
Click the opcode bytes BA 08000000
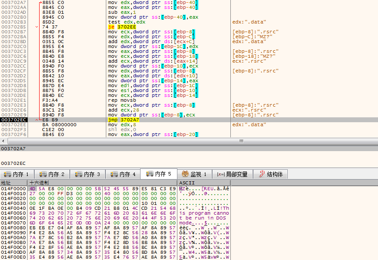[x=59, y=124]
